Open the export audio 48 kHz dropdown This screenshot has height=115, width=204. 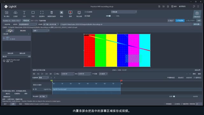click(x=43, y=96)
